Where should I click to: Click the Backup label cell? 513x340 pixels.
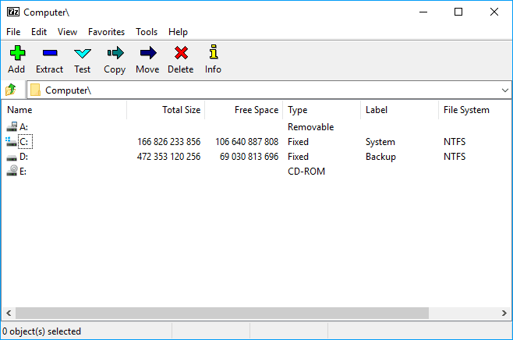coord(380,157)
